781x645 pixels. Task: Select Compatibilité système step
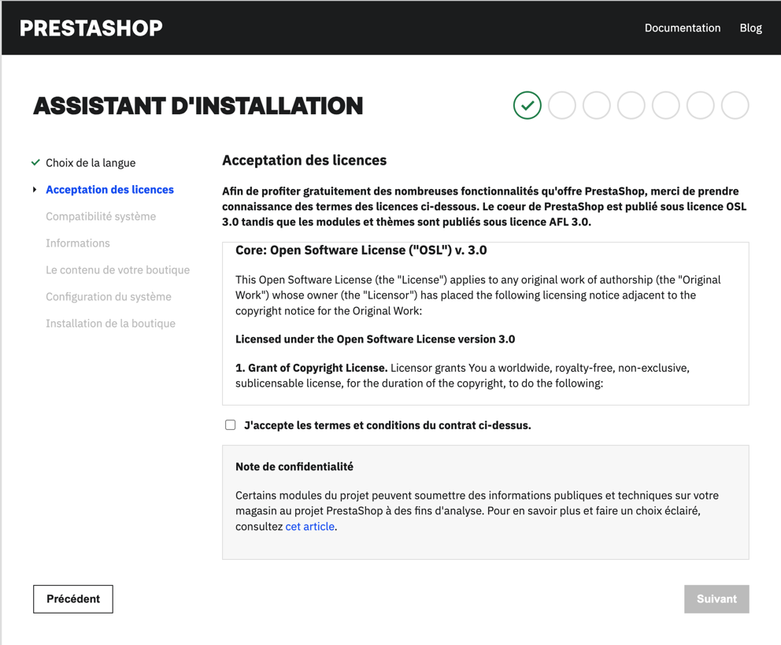tap(101, 216)
